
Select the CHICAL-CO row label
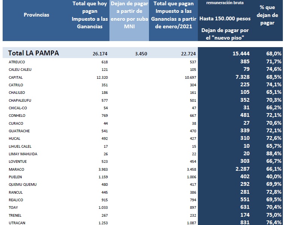click(18, 108)
